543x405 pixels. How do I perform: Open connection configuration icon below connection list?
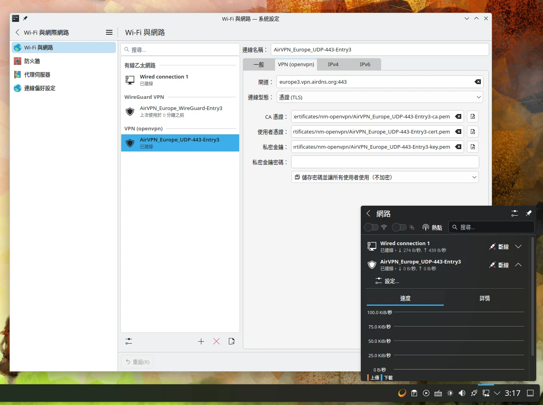(x=128, y=341)
